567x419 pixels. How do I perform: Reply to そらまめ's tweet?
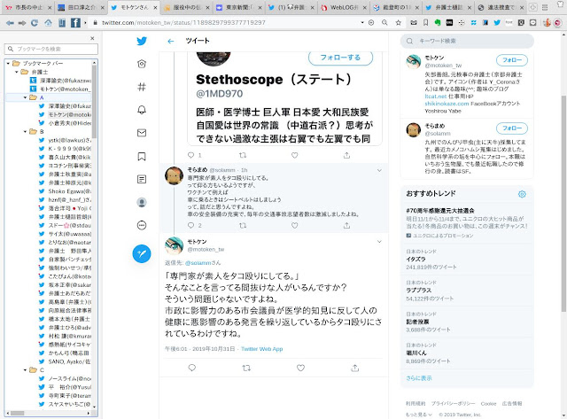[x=191, y=225]
